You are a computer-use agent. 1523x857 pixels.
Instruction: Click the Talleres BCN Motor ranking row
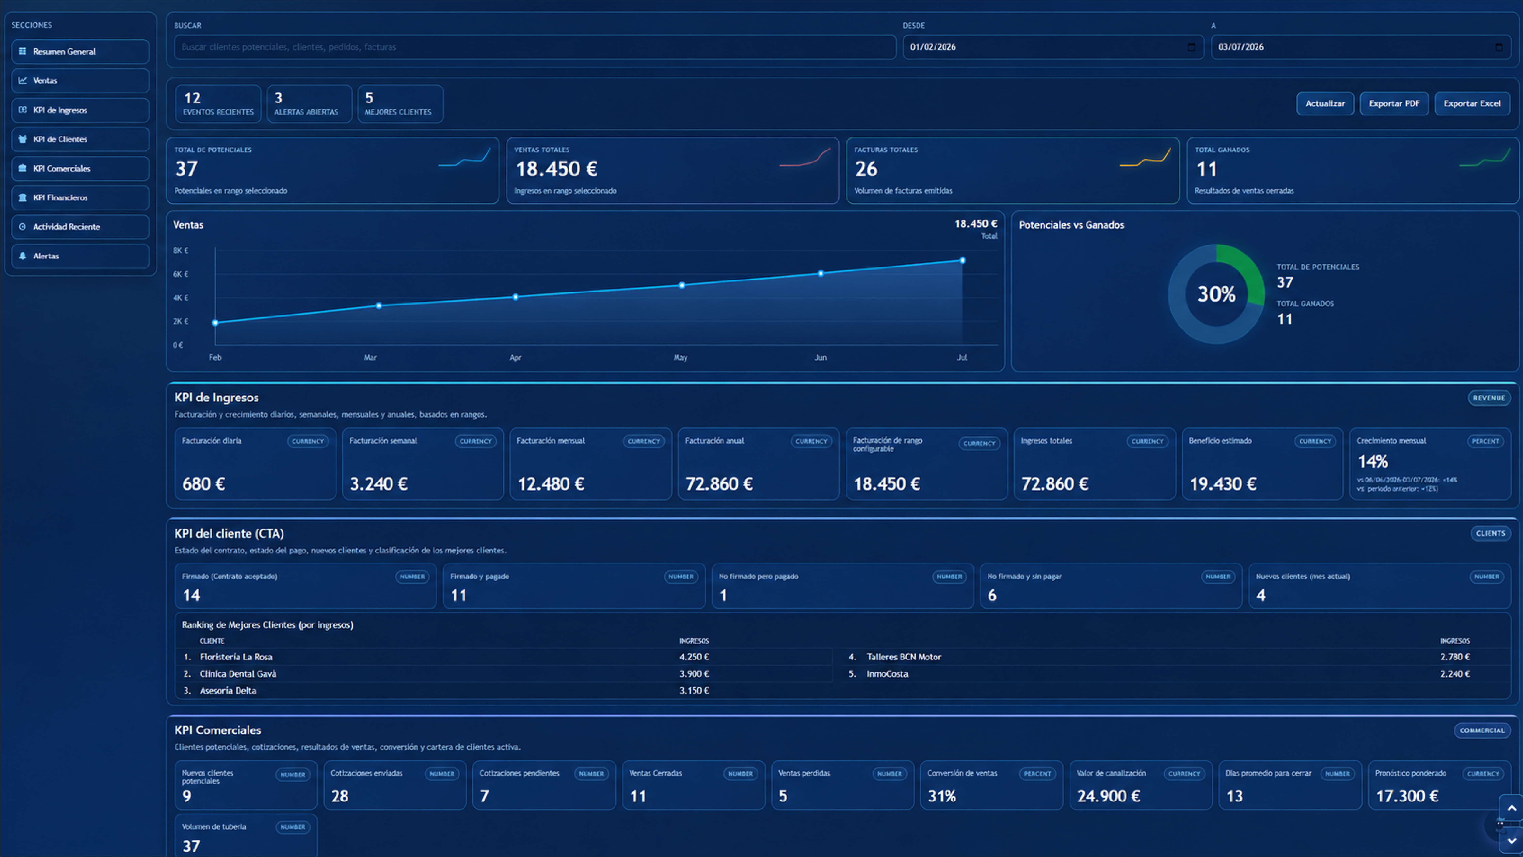[x=1175, y=657]
